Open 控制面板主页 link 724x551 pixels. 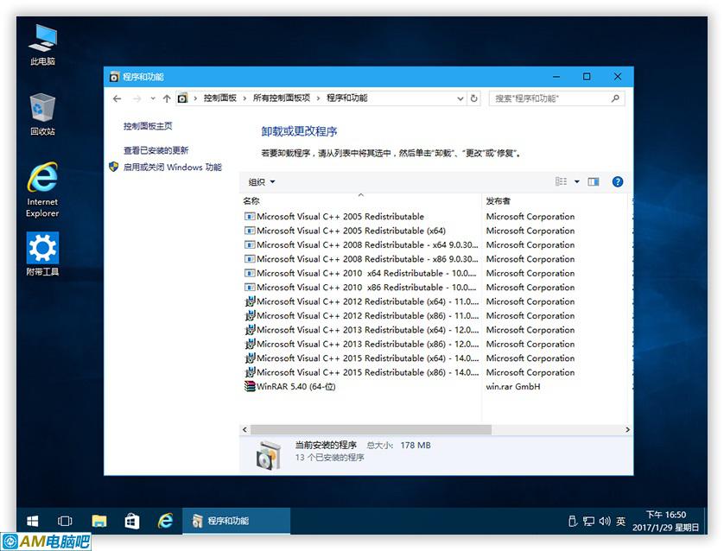148,126
